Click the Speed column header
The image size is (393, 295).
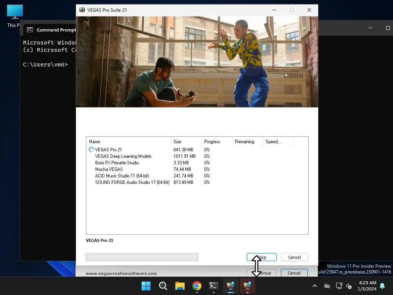(x=278, y=141)
